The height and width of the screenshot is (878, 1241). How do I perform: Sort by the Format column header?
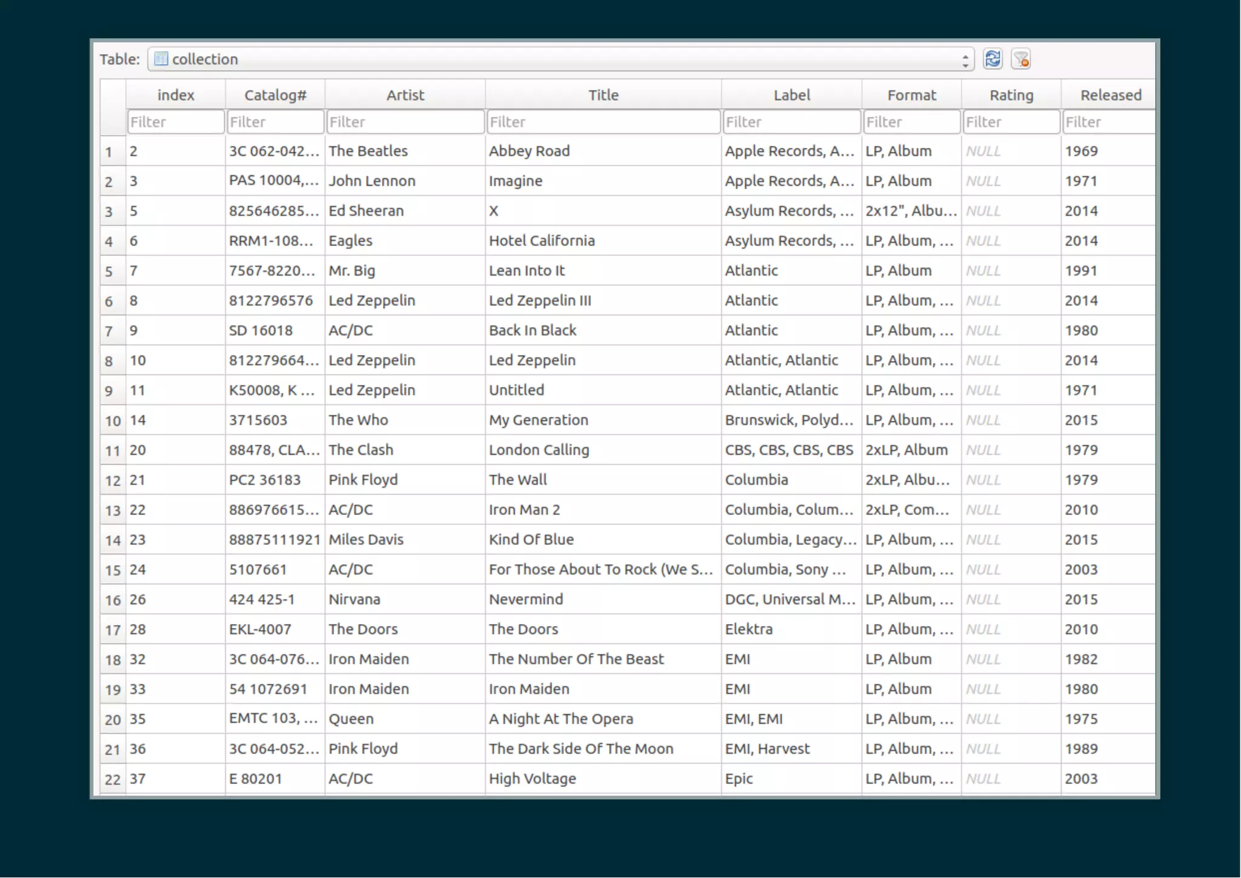pyautogui.click(x=911, y=95)
